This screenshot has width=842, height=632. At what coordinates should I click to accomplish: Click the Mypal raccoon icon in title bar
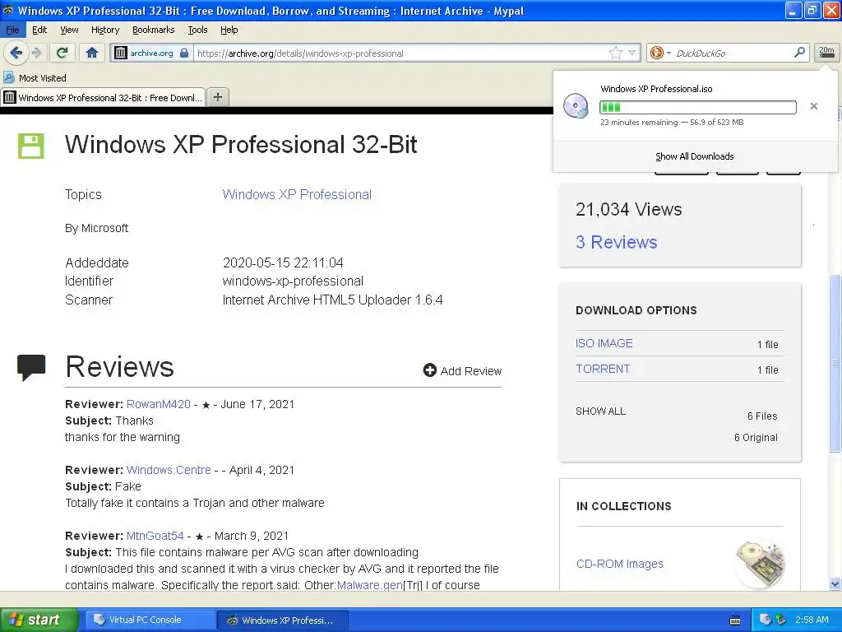(7, 10)
